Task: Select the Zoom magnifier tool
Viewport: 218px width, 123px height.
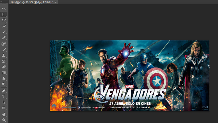Action: (x=4, y=120)
